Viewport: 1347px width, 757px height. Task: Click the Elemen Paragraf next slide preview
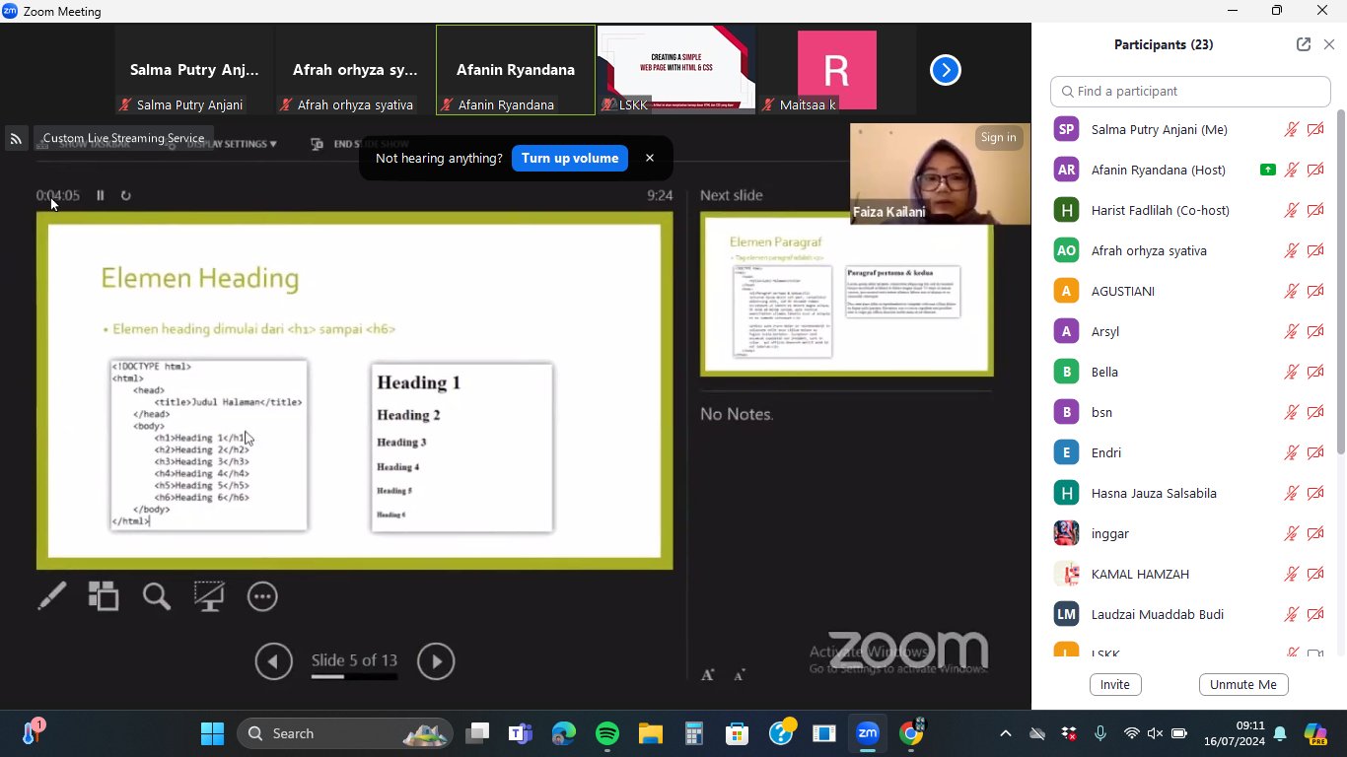847,295
